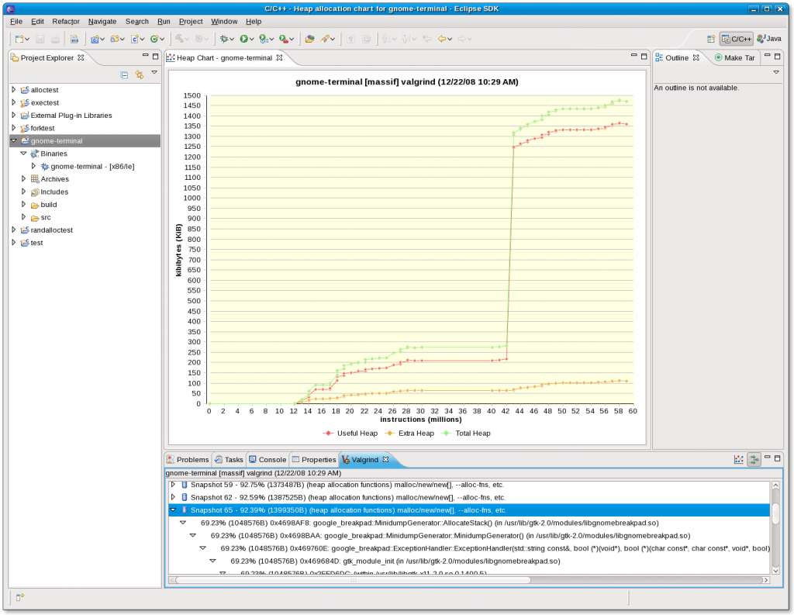Click the New C++ Class icon
This screenshot has height=615, width=794.
click(x=155, y=39)
